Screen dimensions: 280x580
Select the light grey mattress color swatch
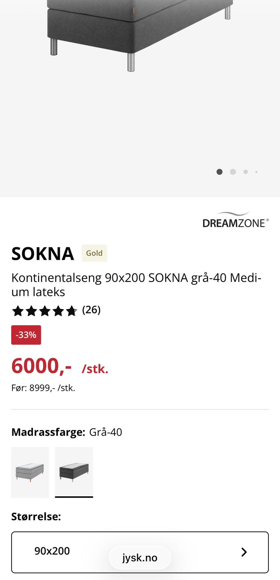30,472
